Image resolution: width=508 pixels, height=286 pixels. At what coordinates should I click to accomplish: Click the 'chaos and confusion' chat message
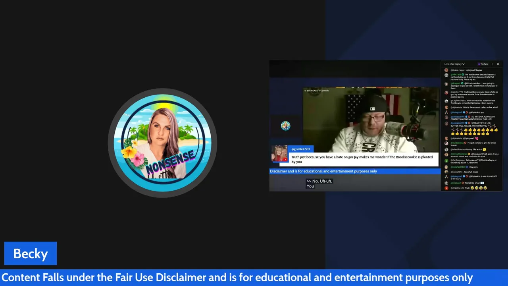click(474, 155)
